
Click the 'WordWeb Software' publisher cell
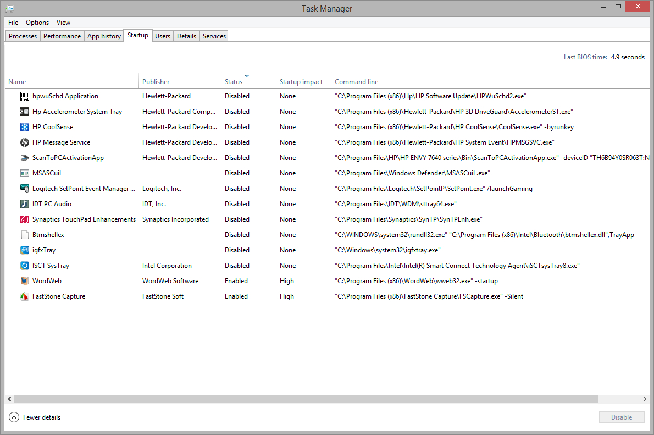(170, 282)
